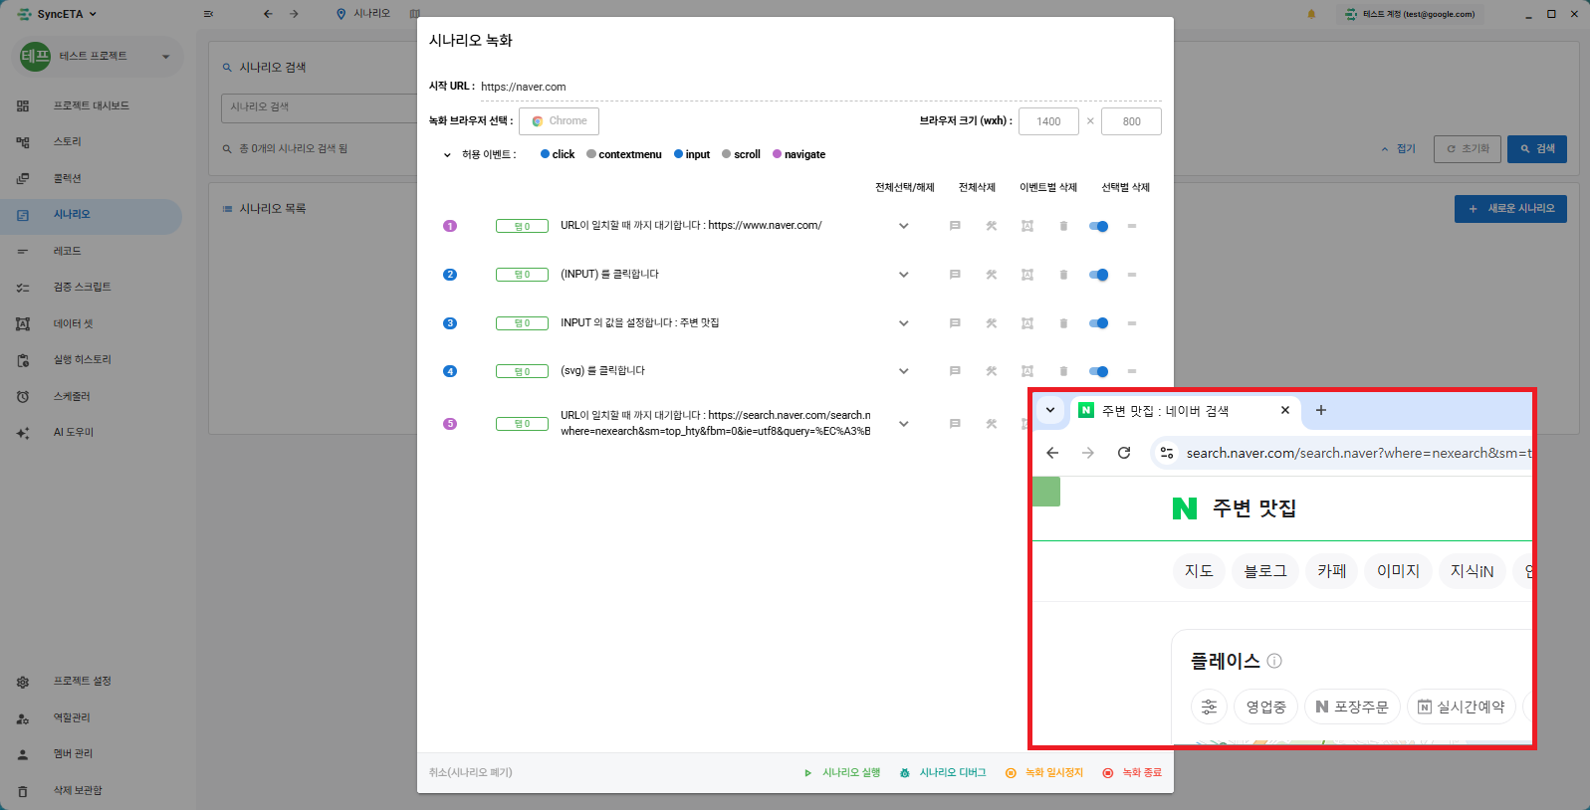The height and width of the screenshot is (810, 1590).
Task: Expand the (svg) click step chevron
Action: [904, 371]
